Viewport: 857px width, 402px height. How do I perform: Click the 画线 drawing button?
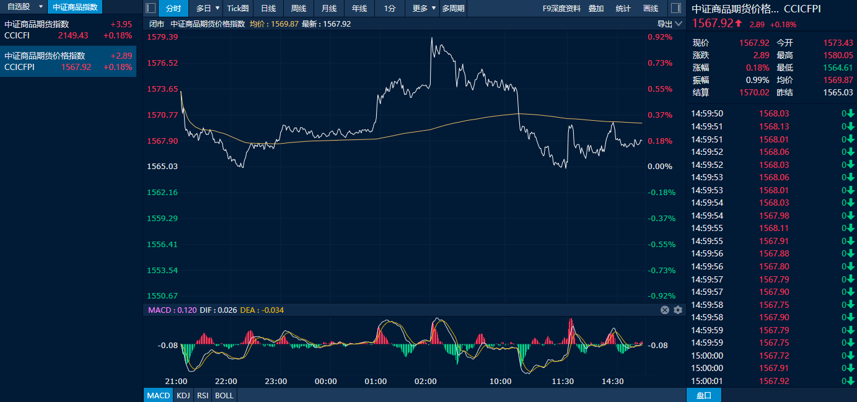coord(651,9)
